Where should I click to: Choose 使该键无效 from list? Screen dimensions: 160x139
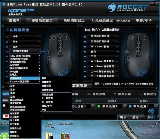[16, 103]
